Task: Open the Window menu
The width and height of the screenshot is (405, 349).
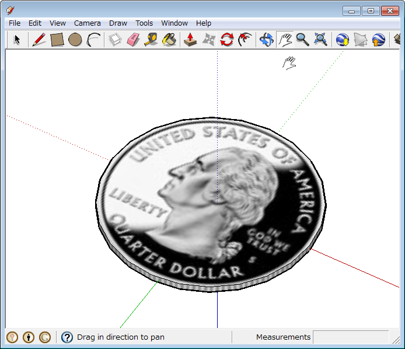Action: point(174,23)
